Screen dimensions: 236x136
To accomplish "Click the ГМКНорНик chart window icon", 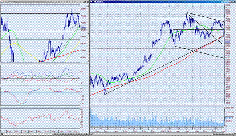I will pyautogui.click(x=91, y=2).
